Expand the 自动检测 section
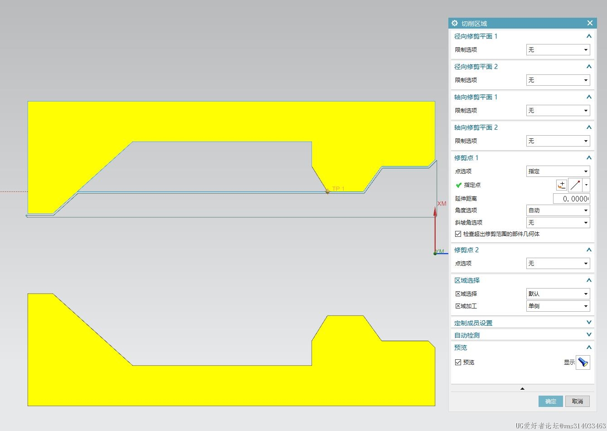Image resolution: width=607 pixels, height=431 pixels. pos(589,335)
